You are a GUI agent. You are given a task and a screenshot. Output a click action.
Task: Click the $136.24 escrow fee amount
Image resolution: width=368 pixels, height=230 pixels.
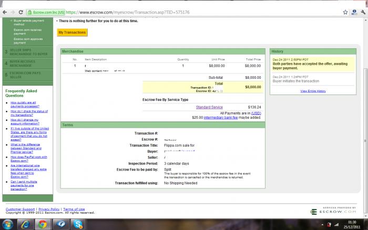(x=254, y=107)
